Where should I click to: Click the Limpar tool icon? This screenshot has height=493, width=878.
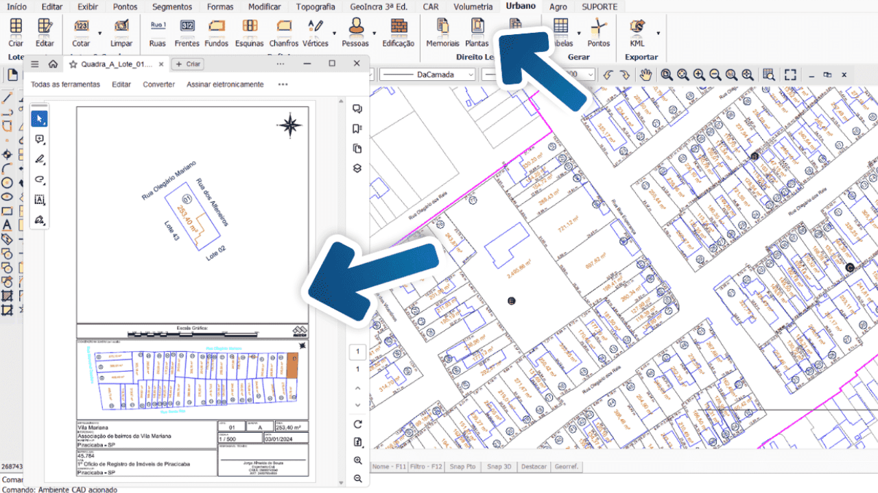tap(121, 27)
